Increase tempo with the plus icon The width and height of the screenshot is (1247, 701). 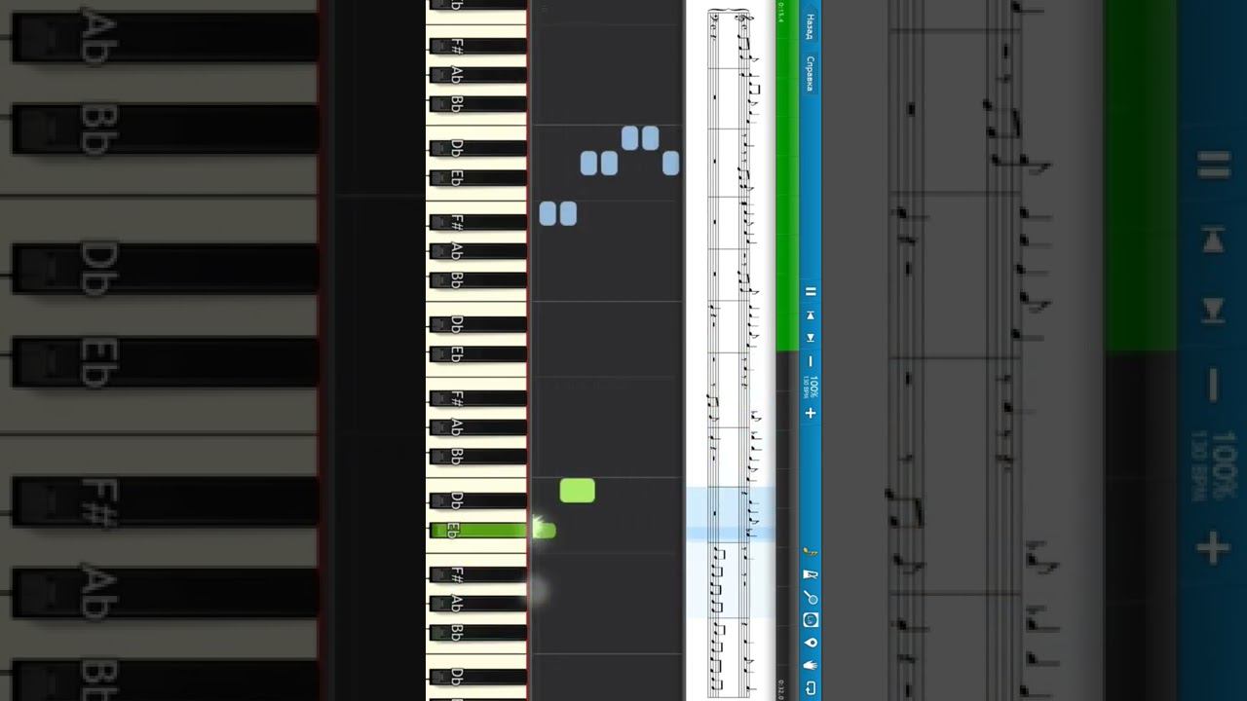(x=811, y=413)
